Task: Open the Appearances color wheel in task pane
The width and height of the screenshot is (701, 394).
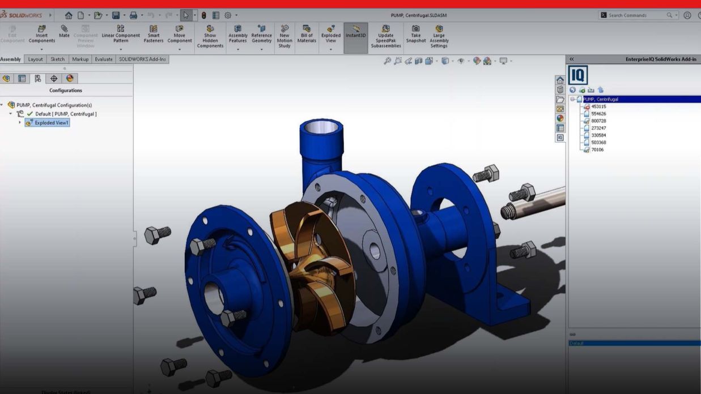Action: click(560, 118)
